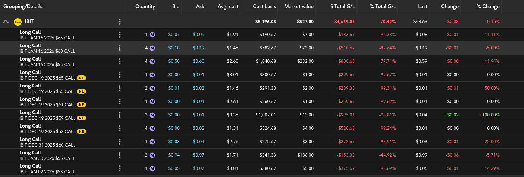Click margin M badge on DEC 19 $59 CALL
524x177 pixels.
[x=152, y=115]
